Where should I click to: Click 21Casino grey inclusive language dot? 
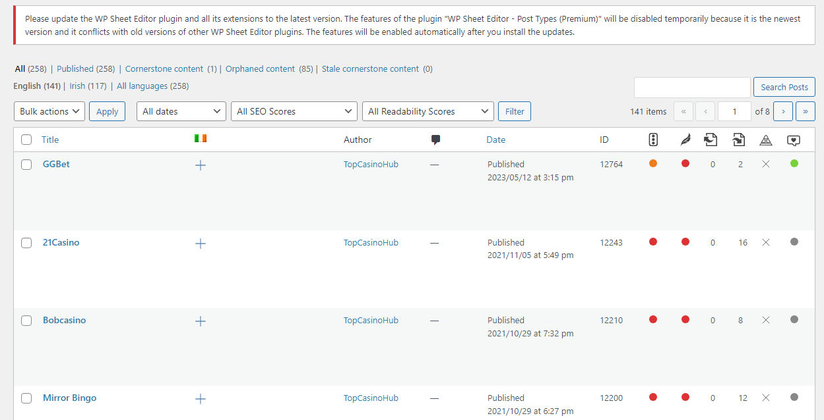(794, 242)
